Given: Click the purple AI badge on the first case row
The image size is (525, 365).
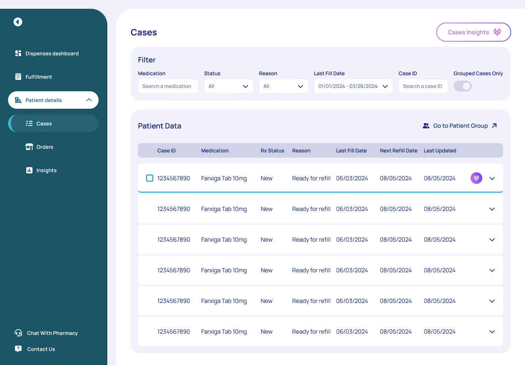Looking at the screenshot, I should click(476, 178).
